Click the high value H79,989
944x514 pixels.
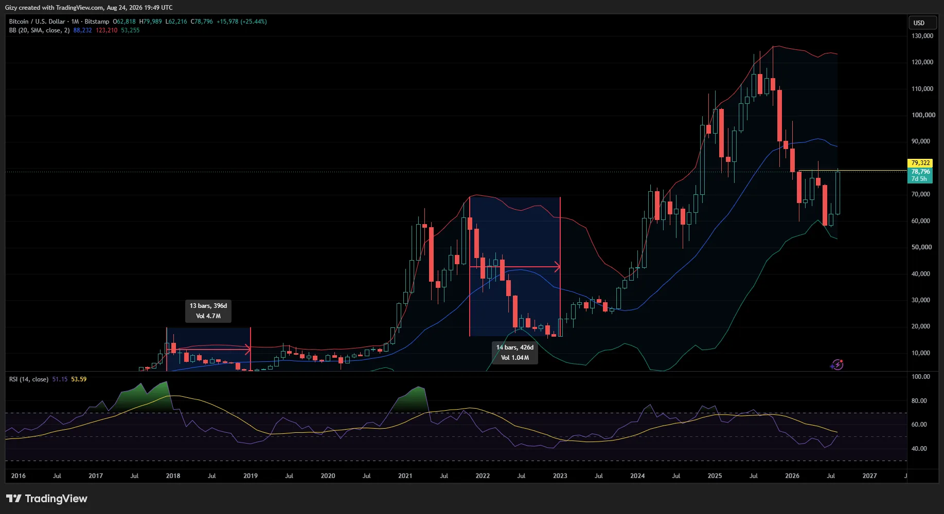(x=151, y=22)
